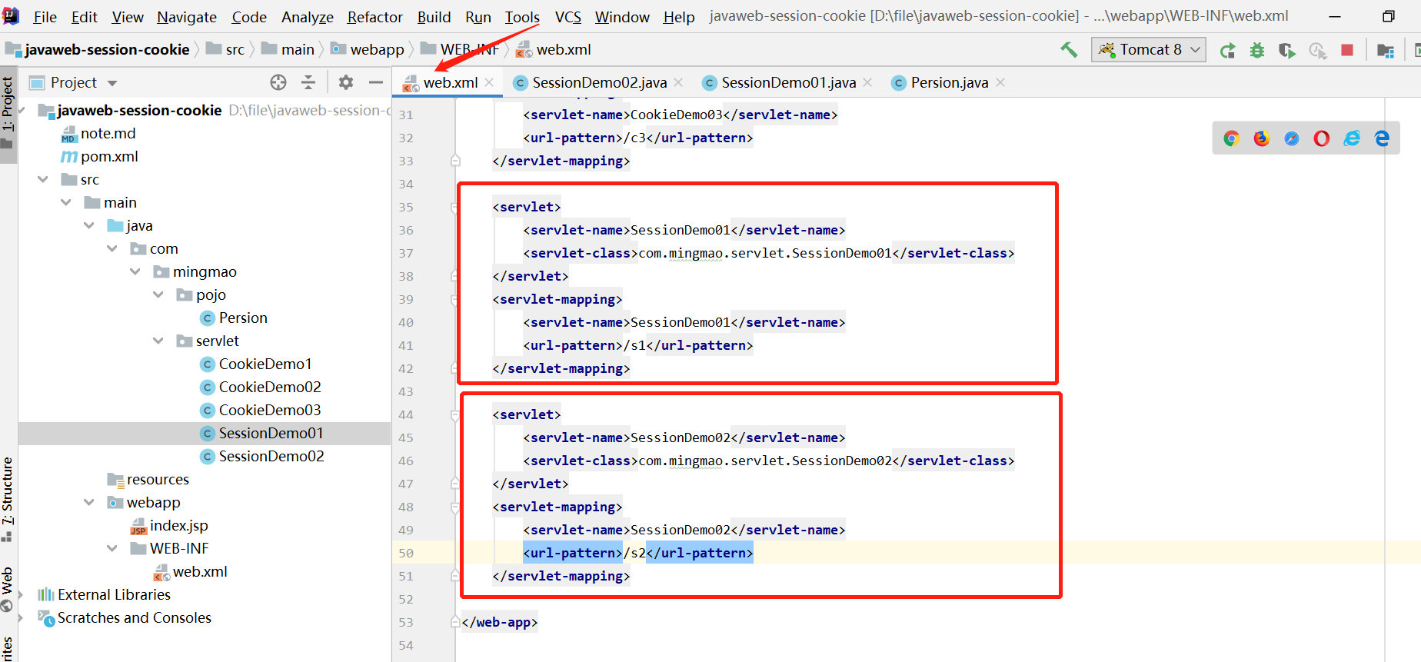
Task: Close the web.xml tab
Action: (x=489, y=82)
